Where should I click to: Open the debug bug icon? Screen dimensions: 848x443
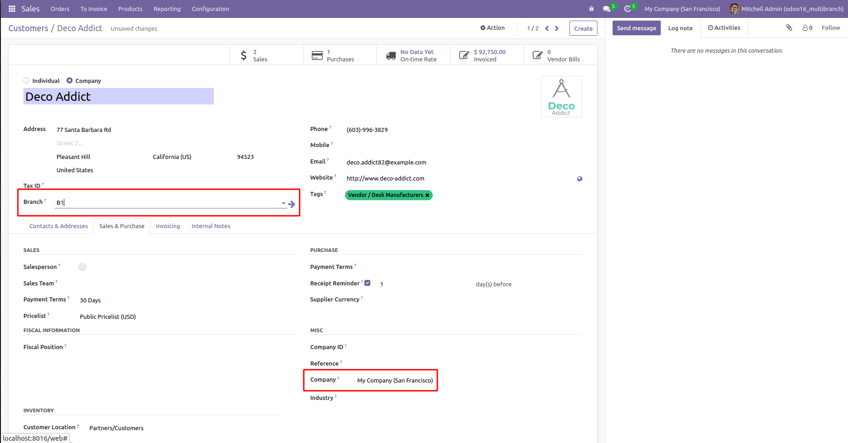pos(591,9)
